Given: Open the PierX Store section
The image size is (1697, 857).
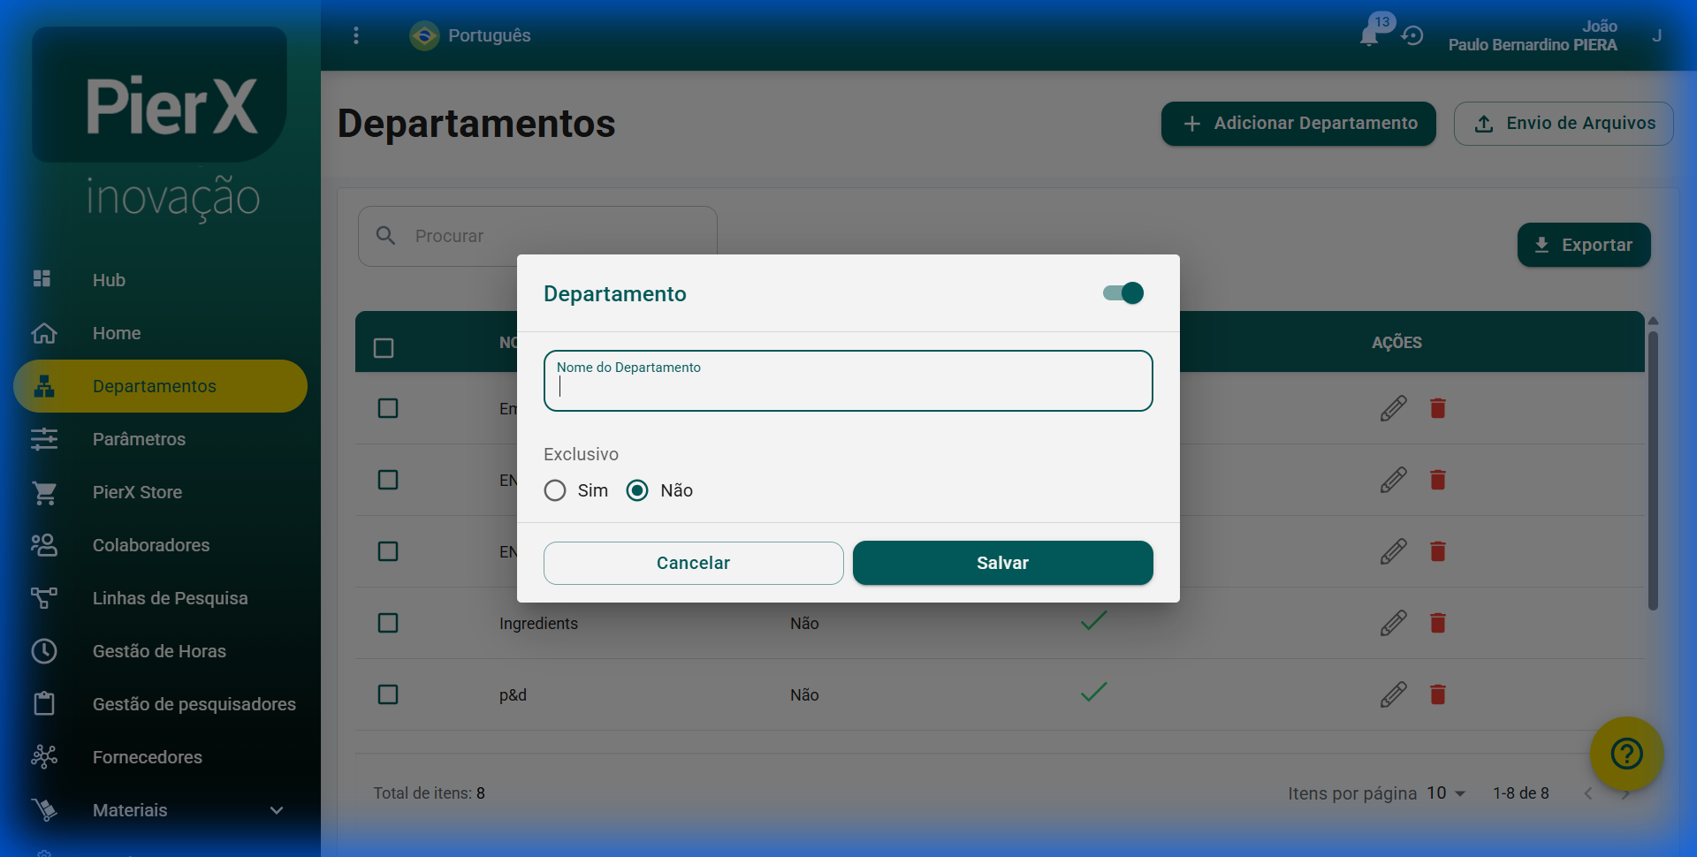Looking at the screenshot, I should click(137, 492).
